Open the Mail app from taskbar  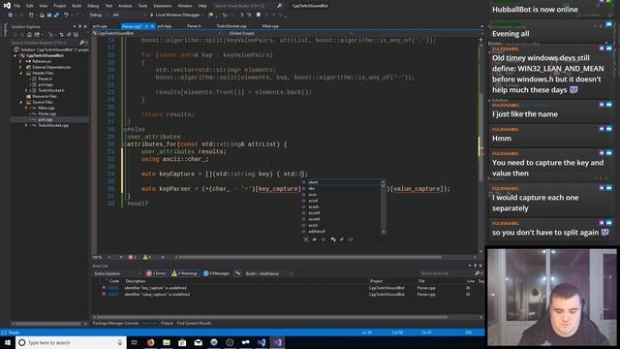[x=198, y=342]
